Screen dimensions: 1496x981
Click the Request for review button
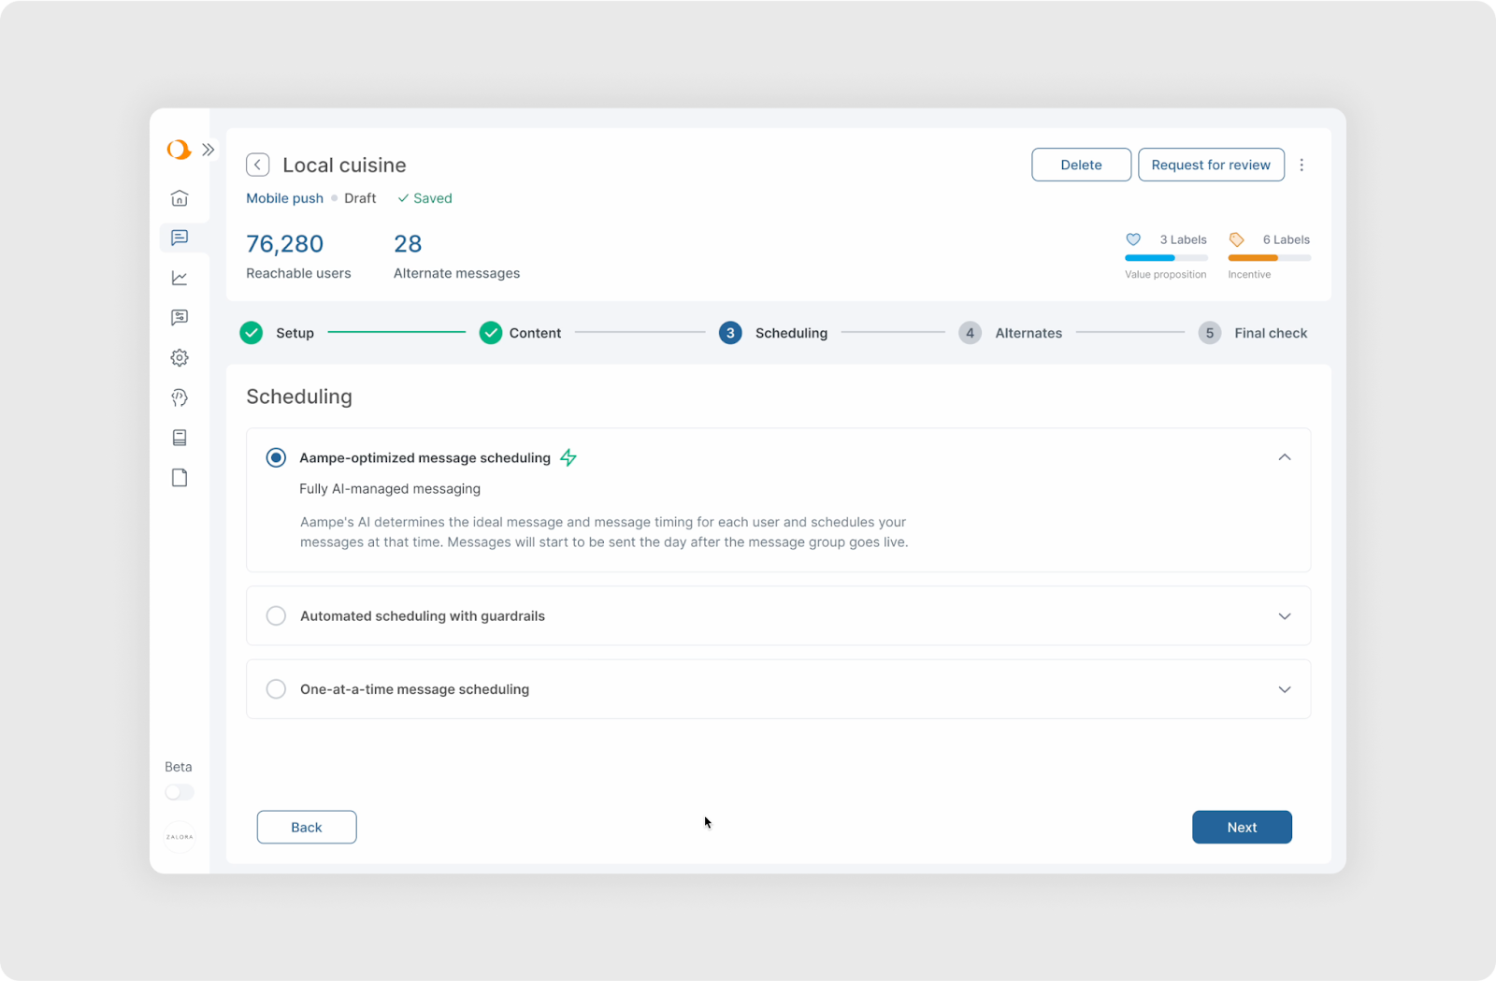pyautogui.click(x=1210, y=165)
